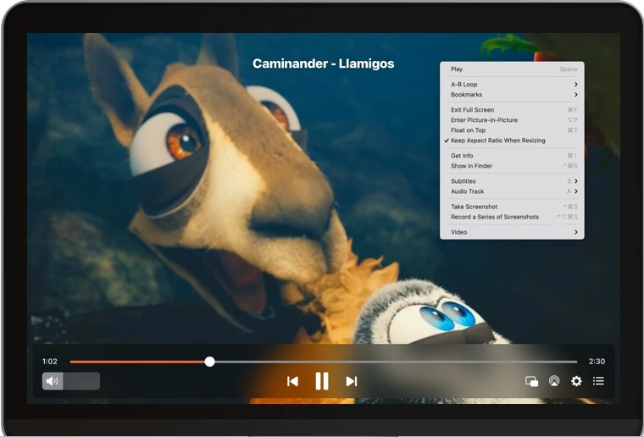
Task: Pause the video playback
Action: (x=322, y=381)
